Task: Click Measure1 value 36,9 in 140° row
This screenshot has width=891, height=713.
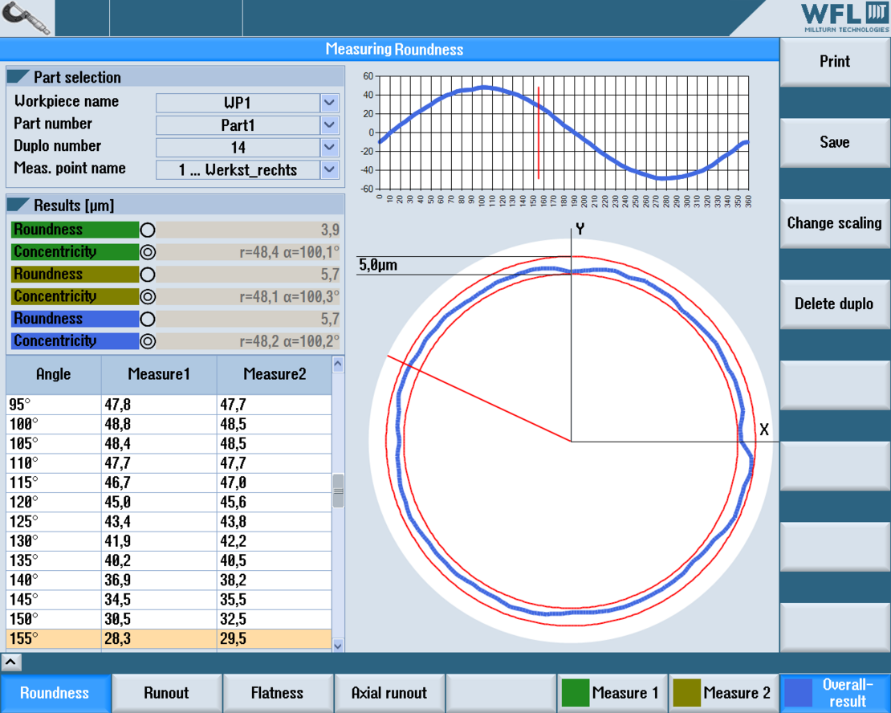Action: (x=118, y=580)
